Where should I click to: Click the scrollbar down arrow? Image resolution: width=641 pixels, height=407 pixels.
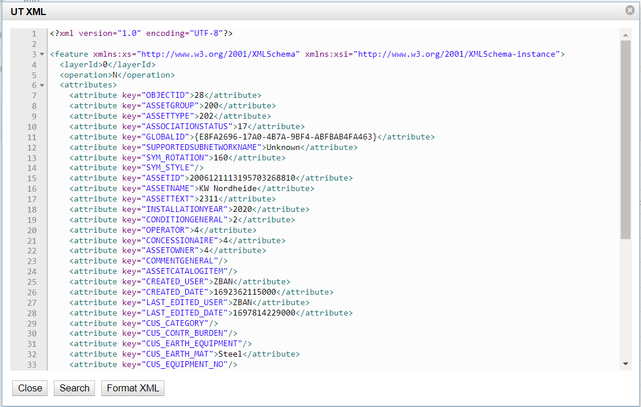click(625, 364)
